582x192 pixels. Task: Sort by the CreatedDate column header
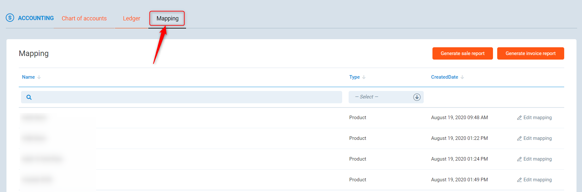pyautogui.click(x=444, y=77)
